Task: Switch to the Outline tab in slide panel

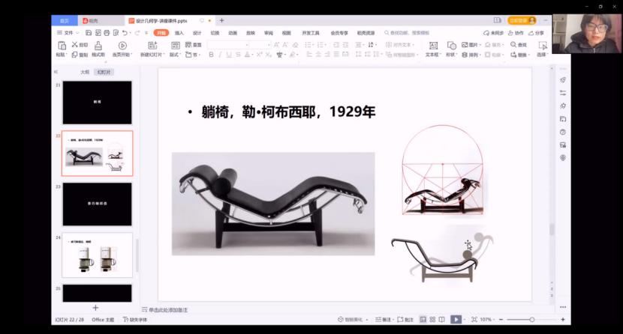Action: coord(85,72)
